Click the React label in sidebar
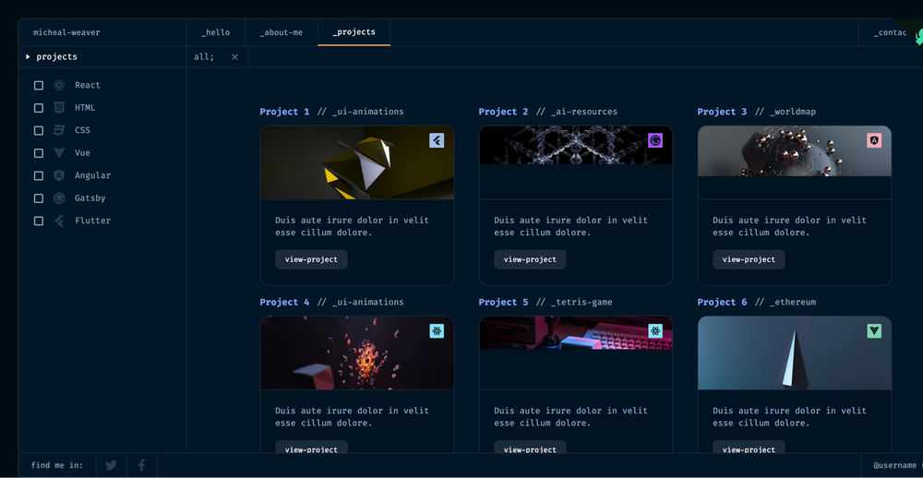 coord(88,85)
